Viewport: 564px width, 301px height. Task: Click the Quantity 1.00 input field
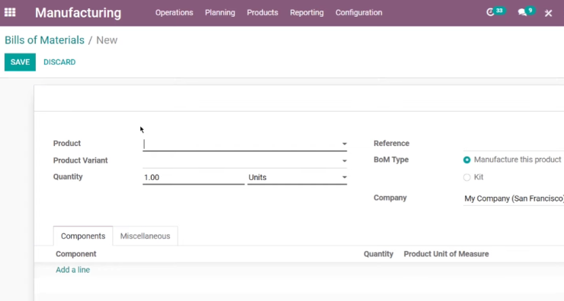[194, 178]
